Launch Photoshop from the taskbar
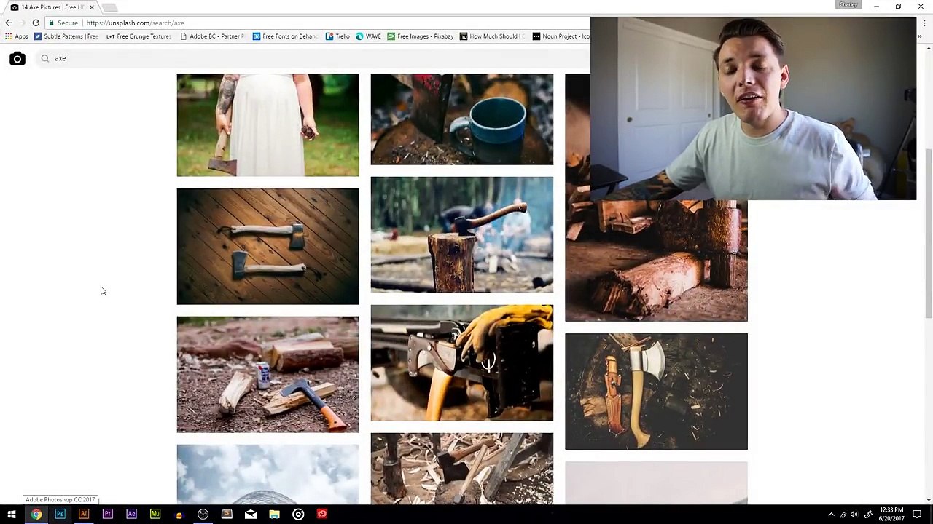Viewport: 933px width, 524px height. [x=60, y=515]
